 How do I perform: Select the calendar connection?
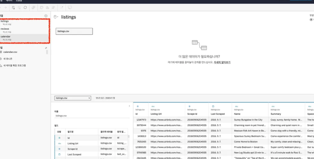[24, 38]
